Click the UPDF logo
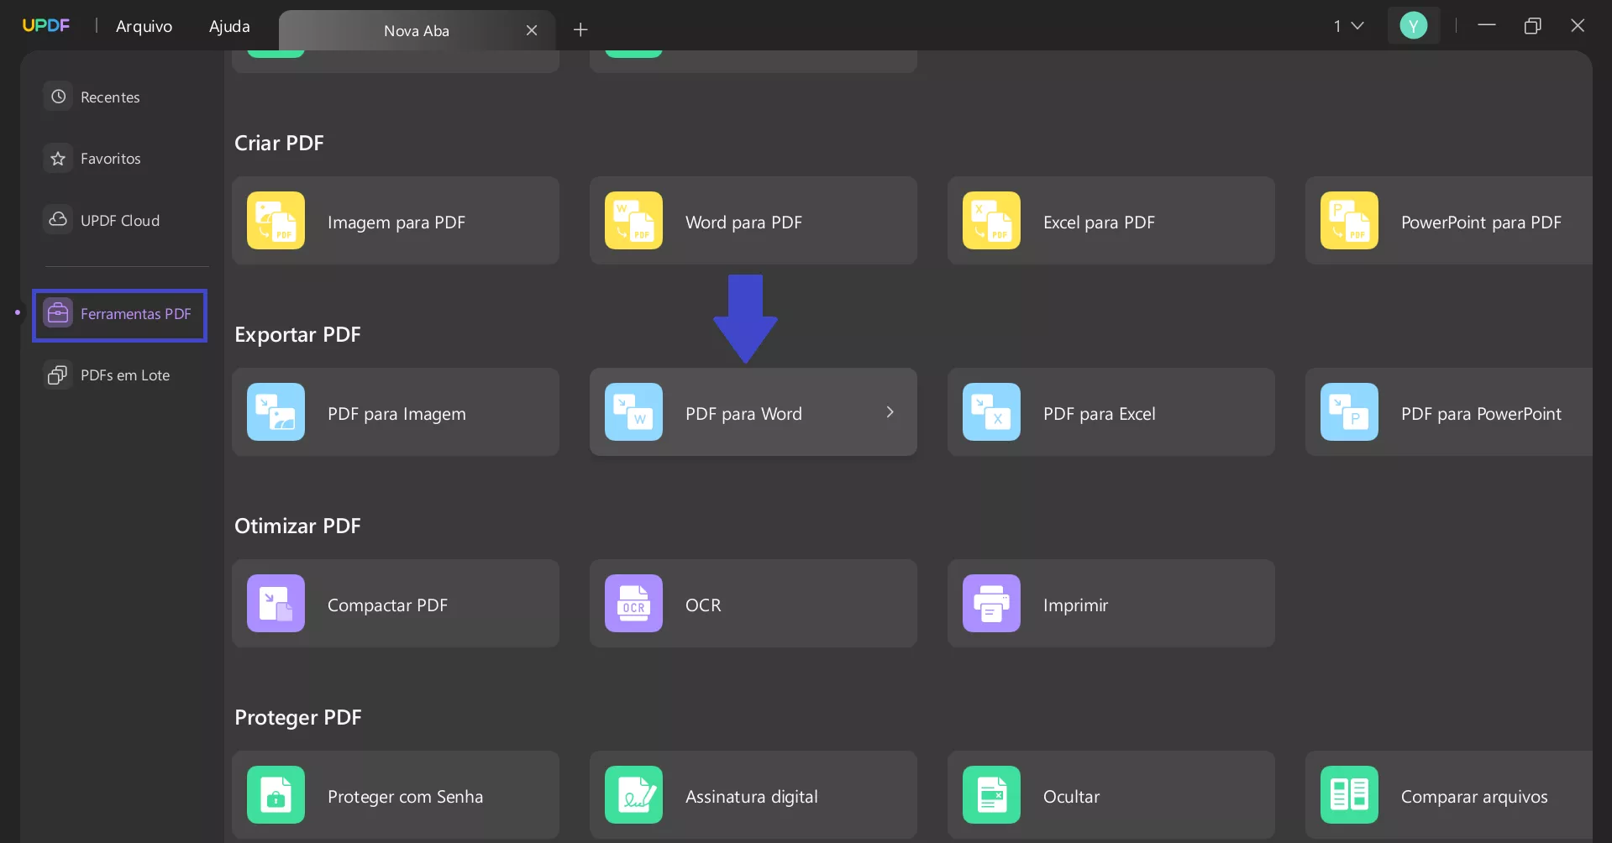This screenshot has height=843, width=1612. (x=46, y=25)
